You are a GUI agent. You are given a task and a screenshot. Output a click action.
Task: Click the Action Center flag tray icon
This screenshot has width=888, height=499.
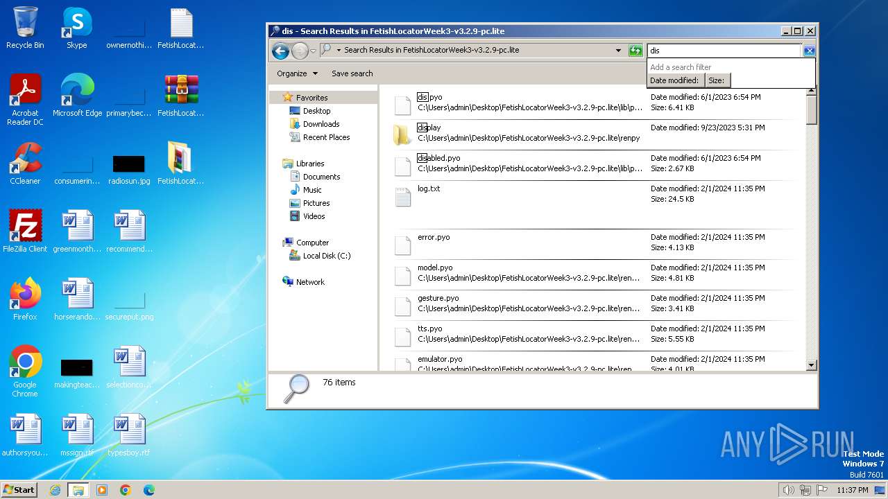[822, 490]
